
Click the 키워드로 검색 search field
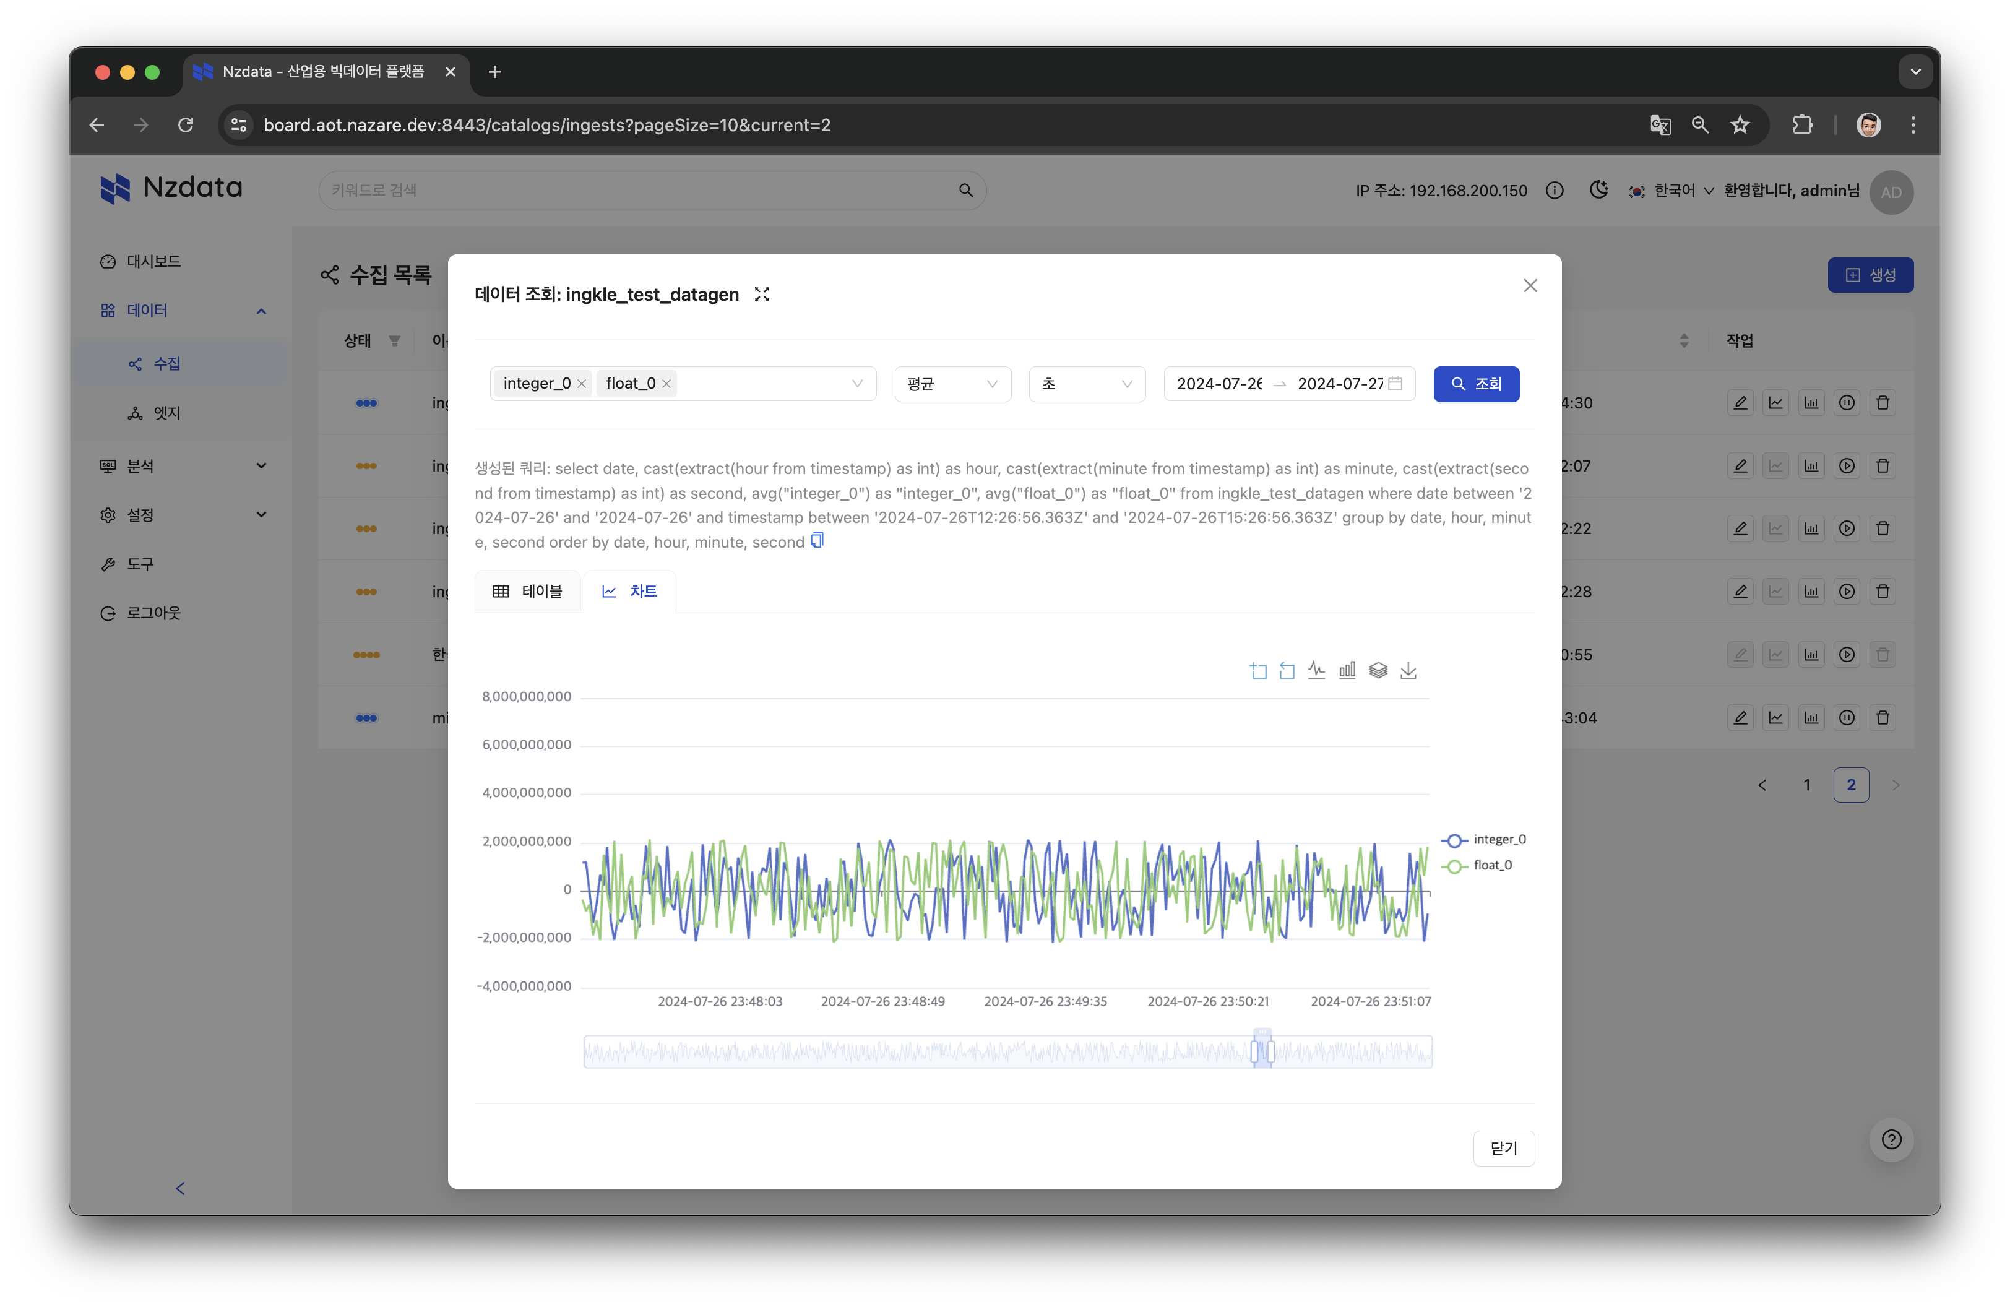point(652,190)
